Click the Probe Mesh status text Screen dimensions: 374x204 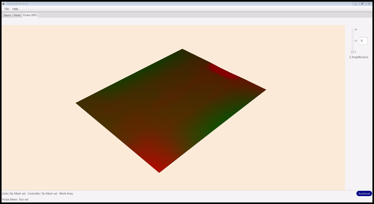[x=15, y=200]
